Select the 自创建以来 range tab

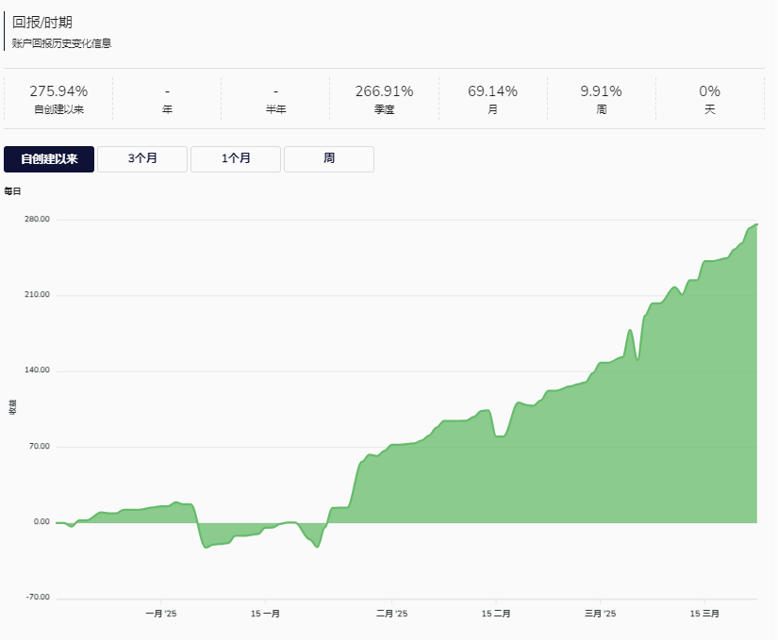pyautogui.click(x=49, y=159)
